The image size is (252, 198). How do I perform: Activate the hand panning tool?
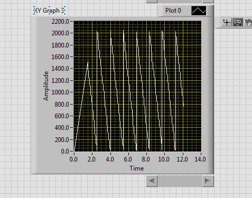[248, 22]
